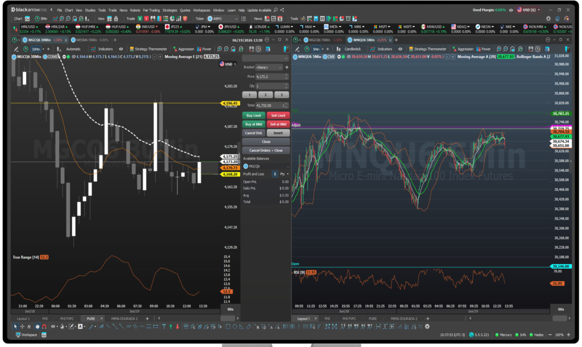Click the Sell at Mkt button
Viewport: 582px width, 347px height.
(278, 124)
